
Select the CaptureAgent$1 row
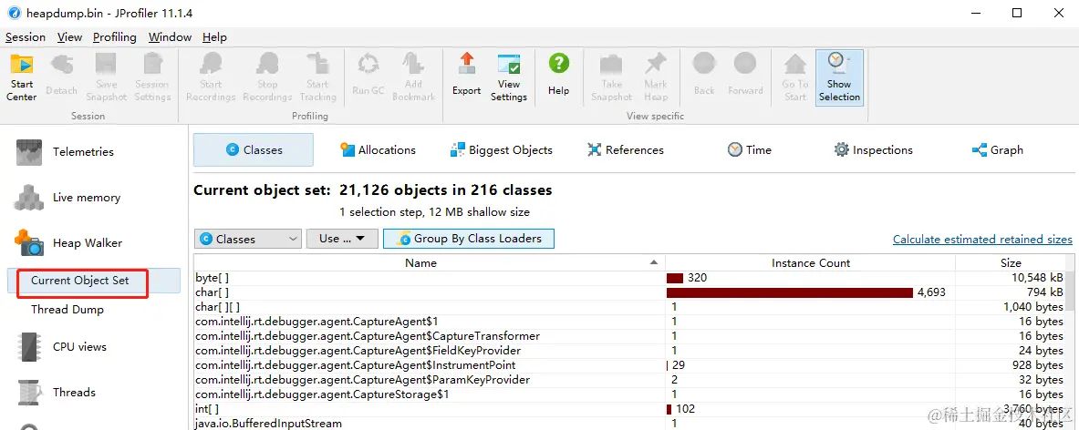click(x=629, y=321)
